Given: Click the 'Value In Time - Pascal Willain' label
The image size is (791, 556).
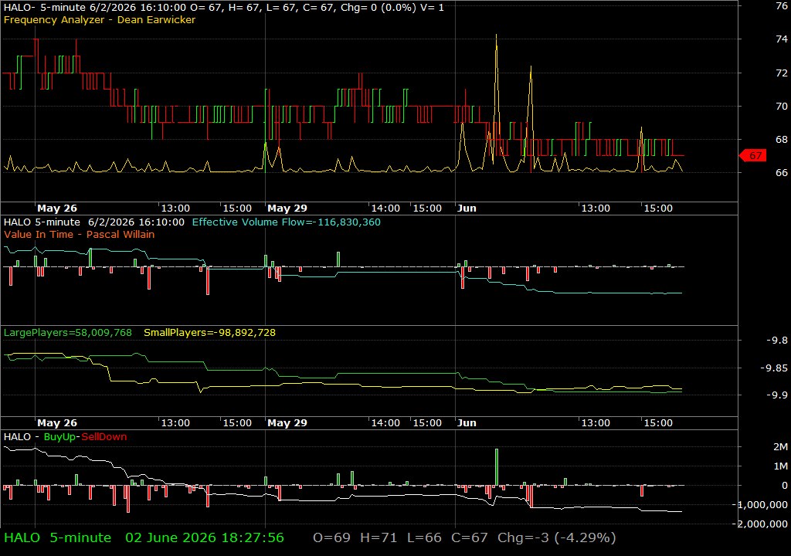Looking at the screenshot, I should pos(80,234).
